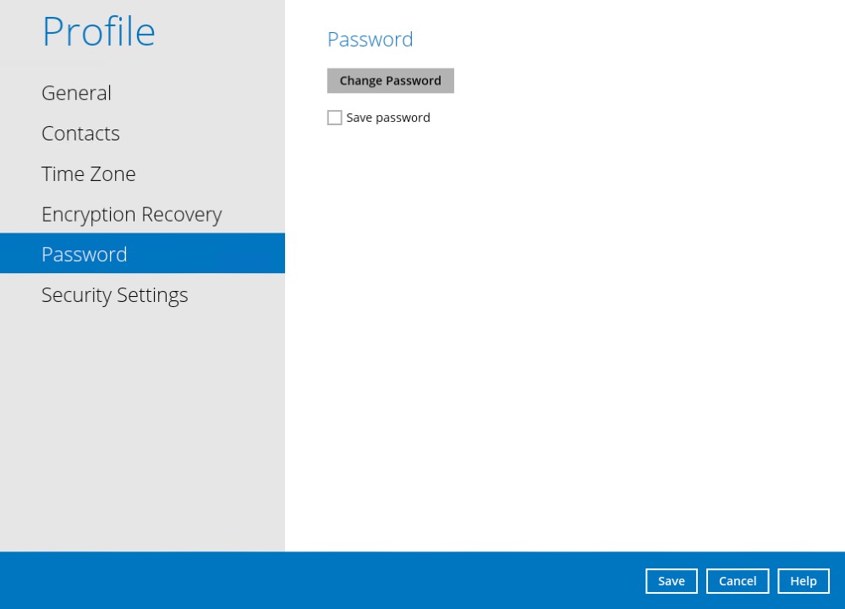845x609 pixels.
Task: Click the Change Password button
Action: (390, 81)
